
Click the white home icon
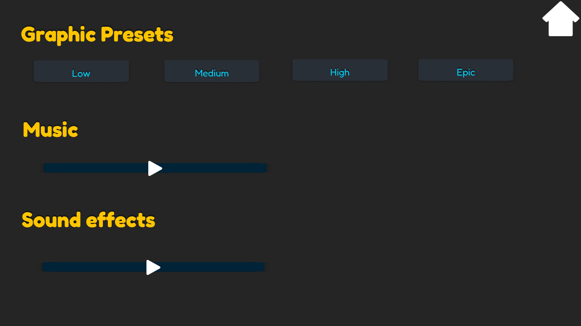tap(560, 20)
